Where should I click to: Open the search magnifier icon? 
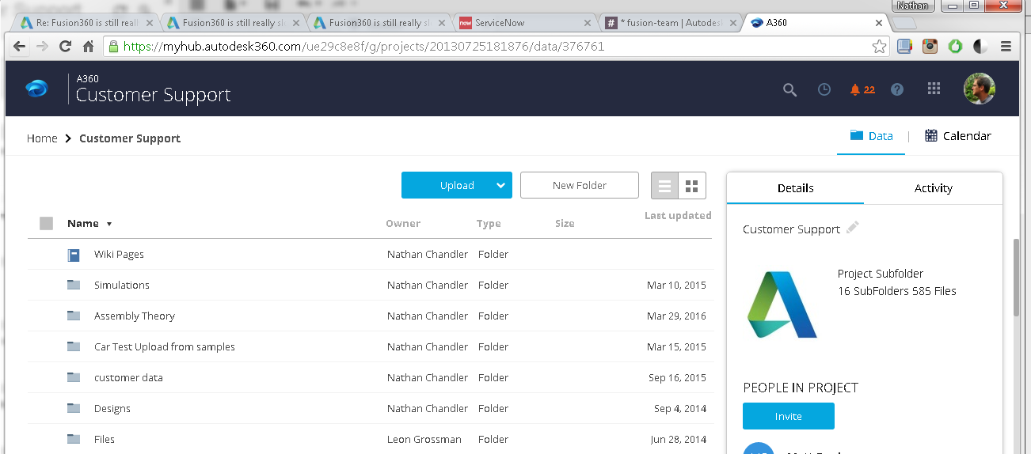point(789,89)
